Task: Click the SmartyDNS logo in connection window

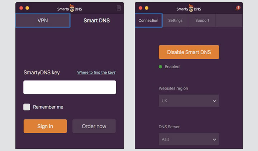Action: [189, 8]
